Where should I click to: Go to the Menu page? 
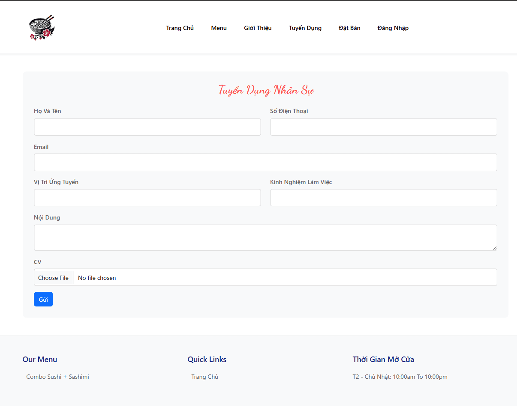tap(219, 28)
